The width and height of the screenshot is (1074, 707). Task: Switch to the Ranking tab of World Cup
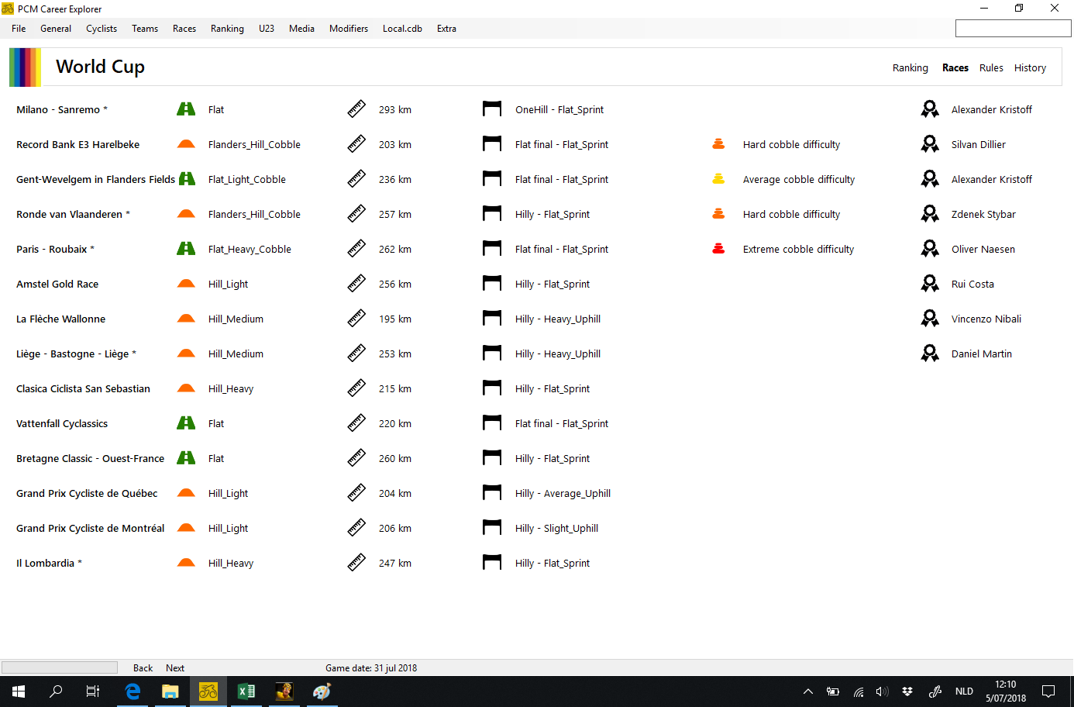pyautogui.click(x=910, y=68)
